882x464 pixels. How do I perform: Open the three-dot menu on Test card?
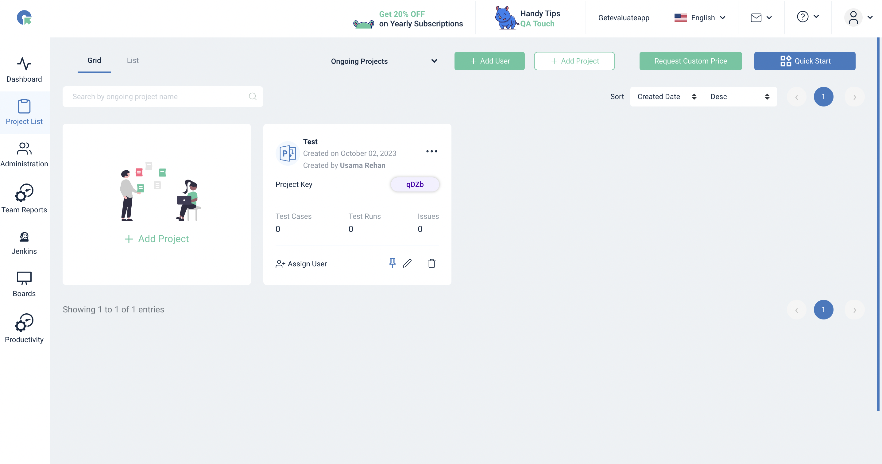pyautogui.click(x=431, y=151)
